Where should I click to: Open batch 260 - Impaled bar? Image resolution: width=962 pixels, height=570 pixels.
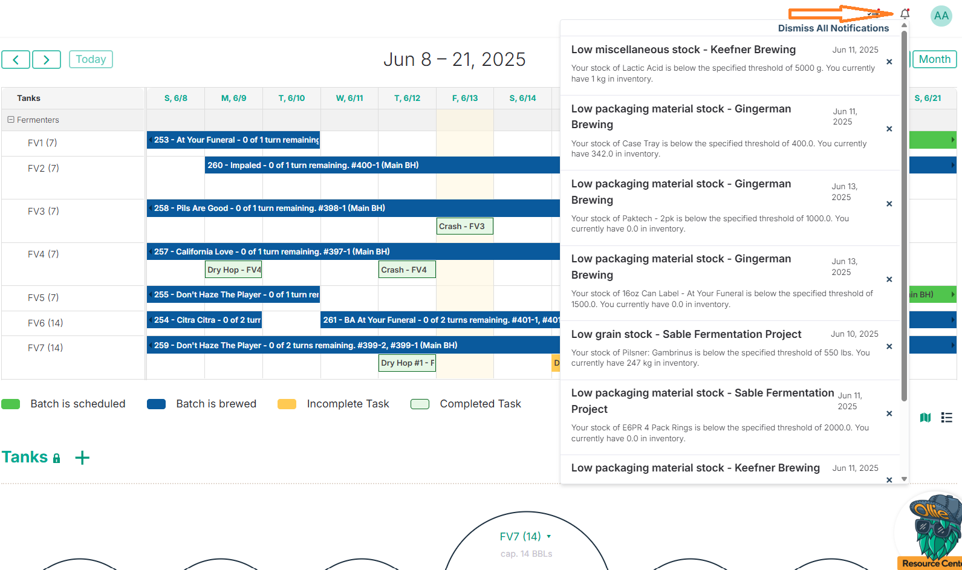pyautogui.click(x=382, y=165)
